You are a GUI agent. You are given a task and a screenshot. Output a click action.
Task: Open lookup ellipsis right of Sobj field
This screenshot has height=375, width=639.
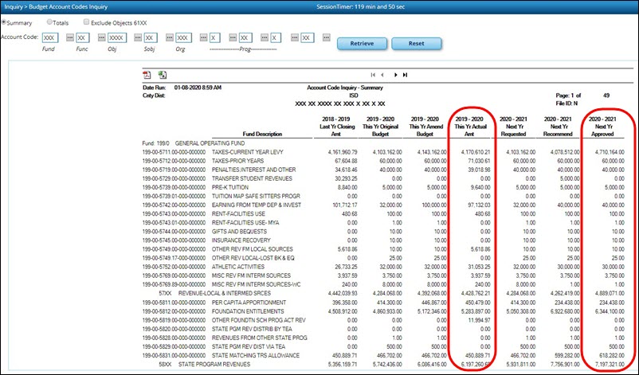(167, 37)
